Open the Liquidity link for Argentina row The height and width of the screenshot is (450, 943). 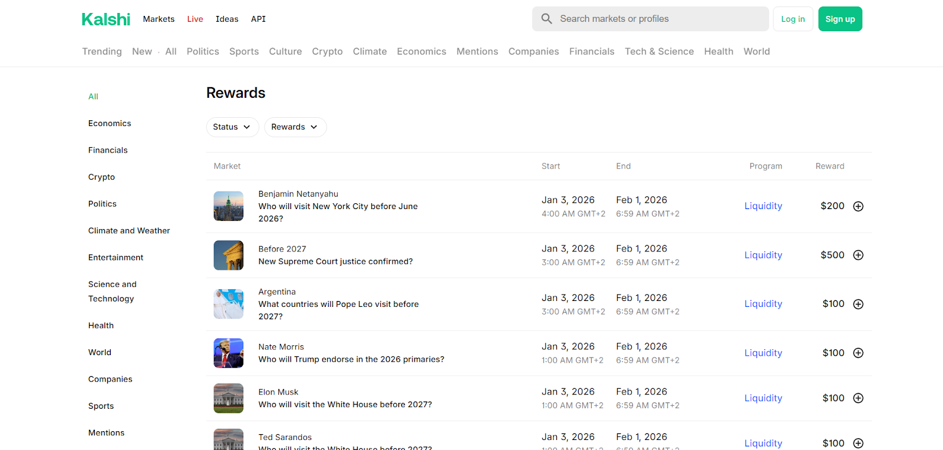pos(763,304)
